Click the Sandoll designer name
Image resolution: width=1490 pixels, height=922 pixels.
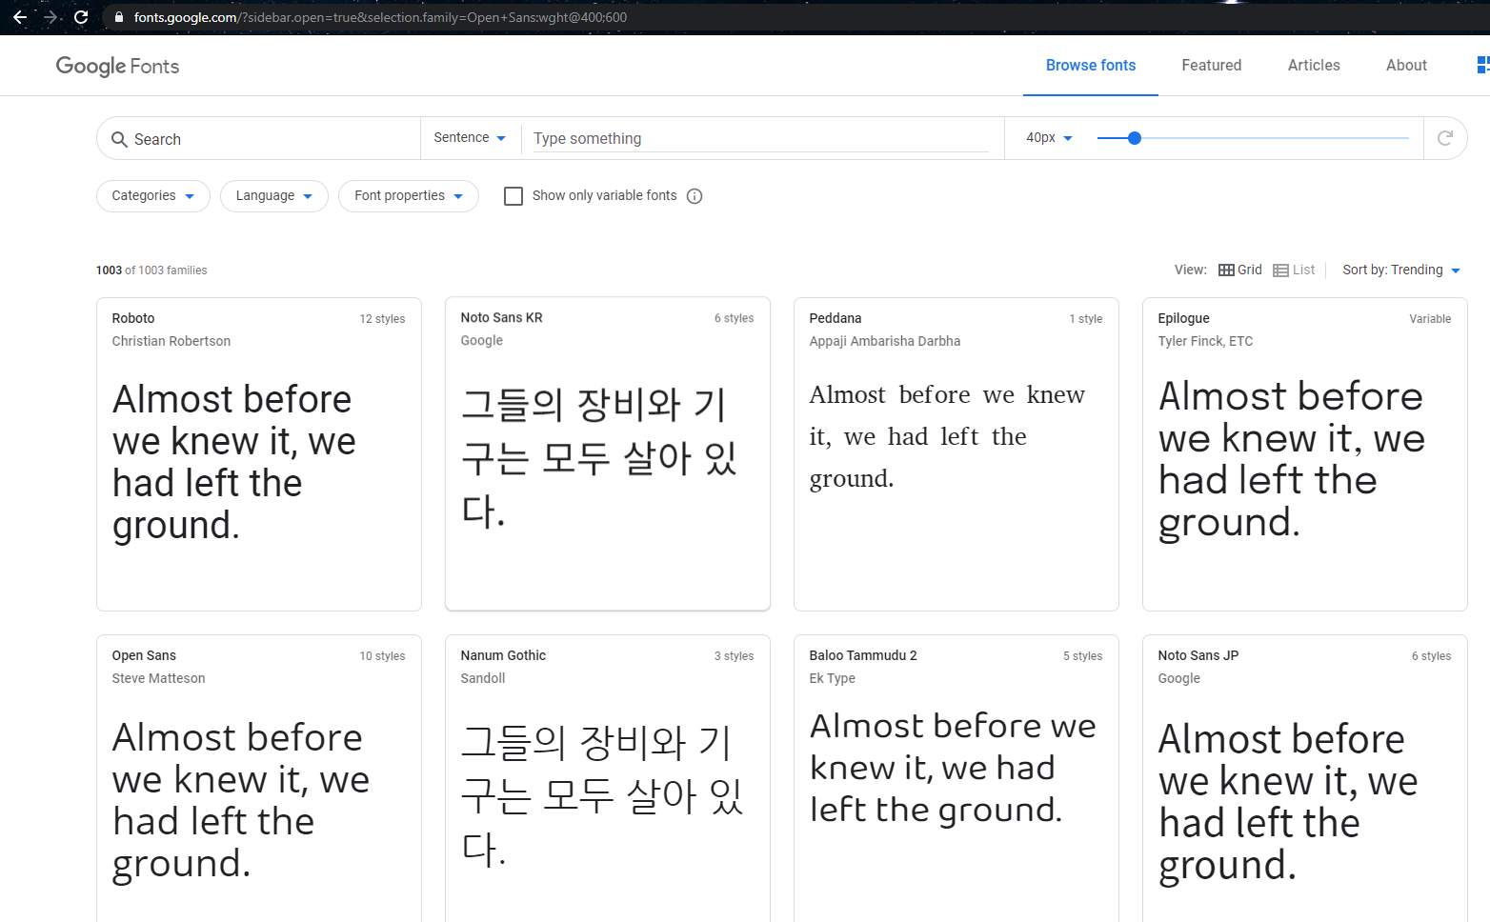coord(483,678)
